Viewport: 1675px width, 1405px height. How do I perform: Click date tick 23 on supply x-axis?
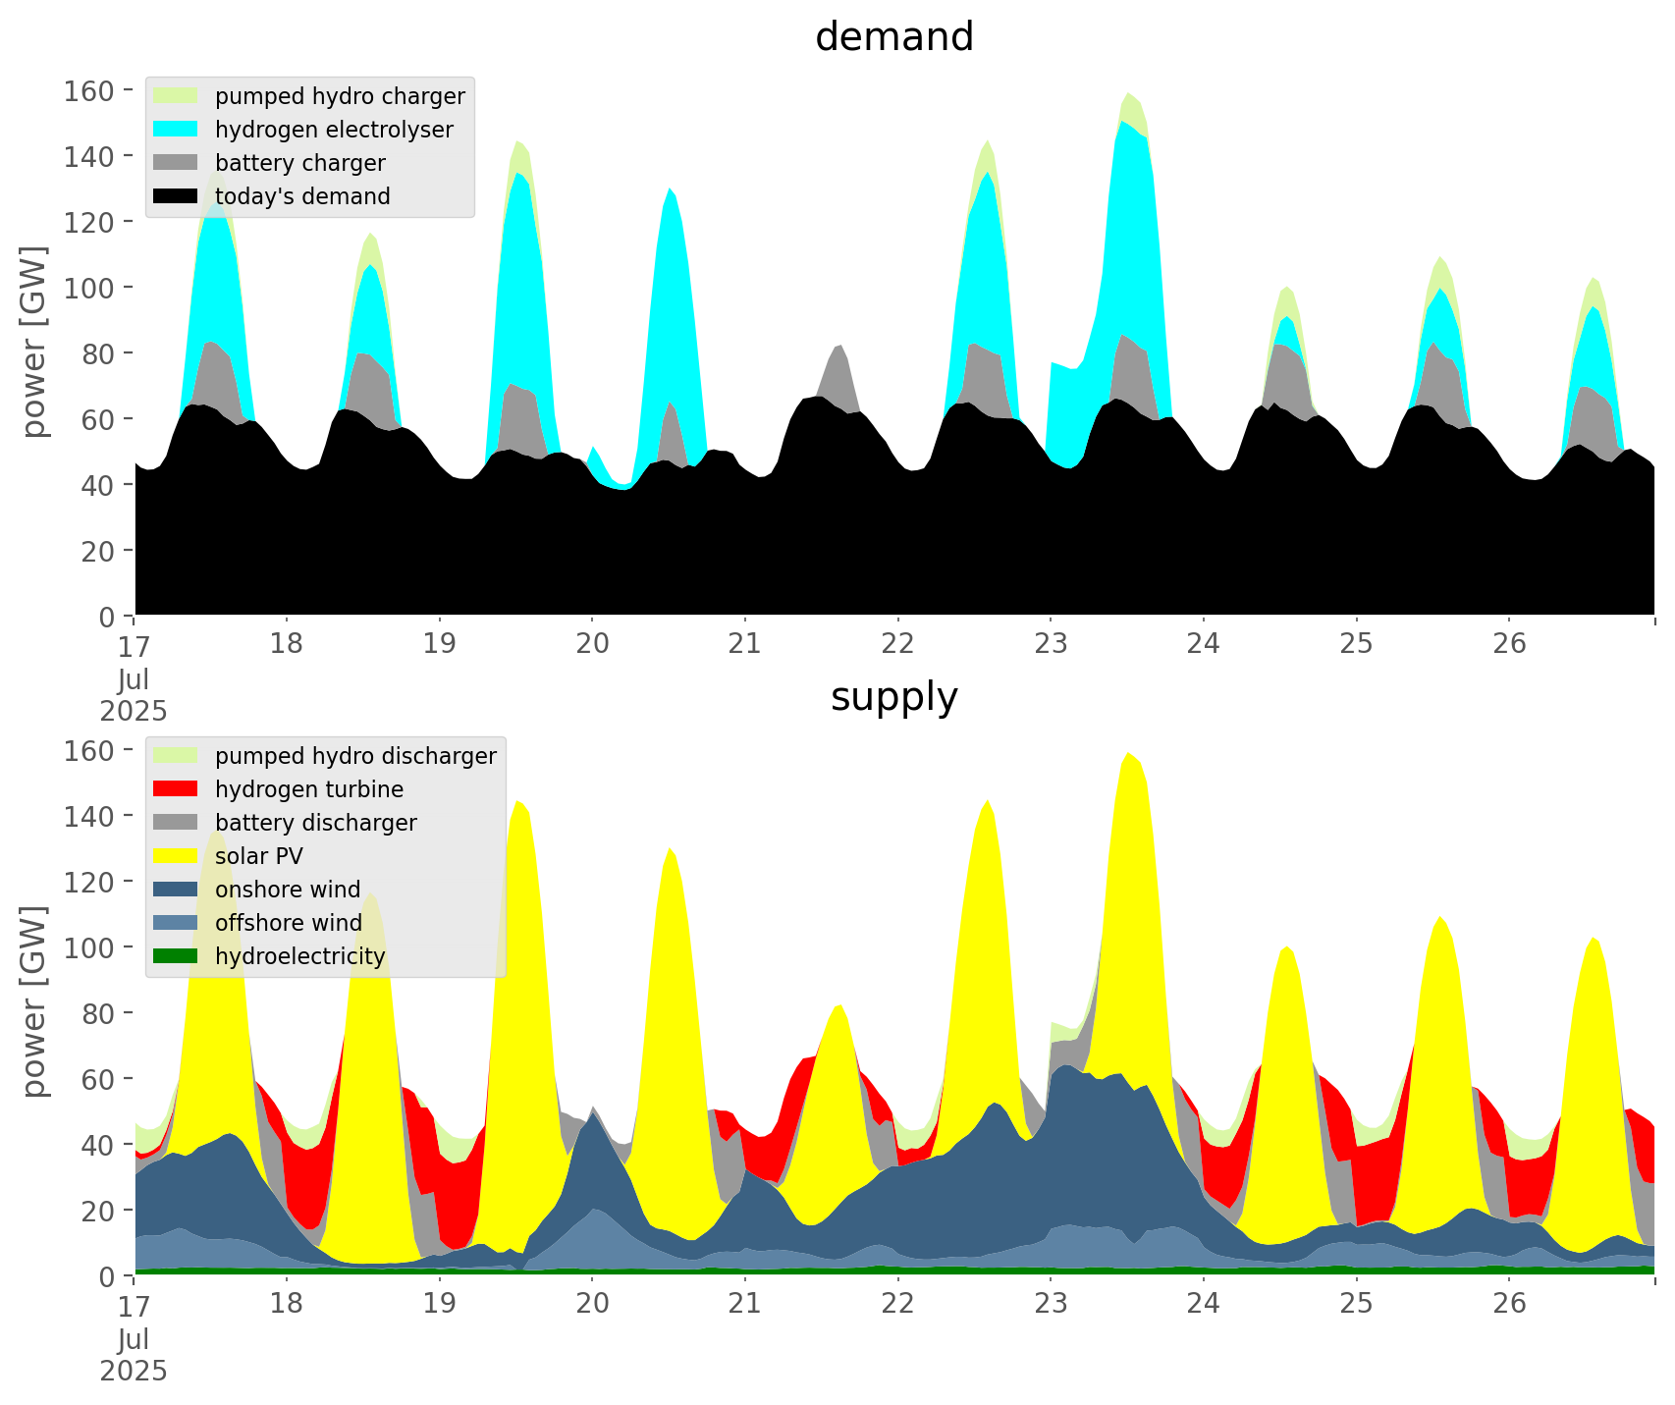1051,1304
